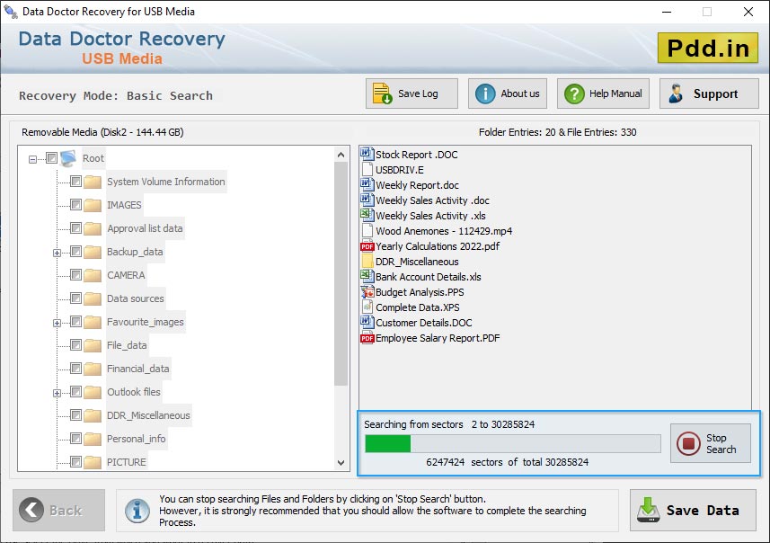
Task: Check the Backup_data folder checkbox
Action: click(75, 252)
